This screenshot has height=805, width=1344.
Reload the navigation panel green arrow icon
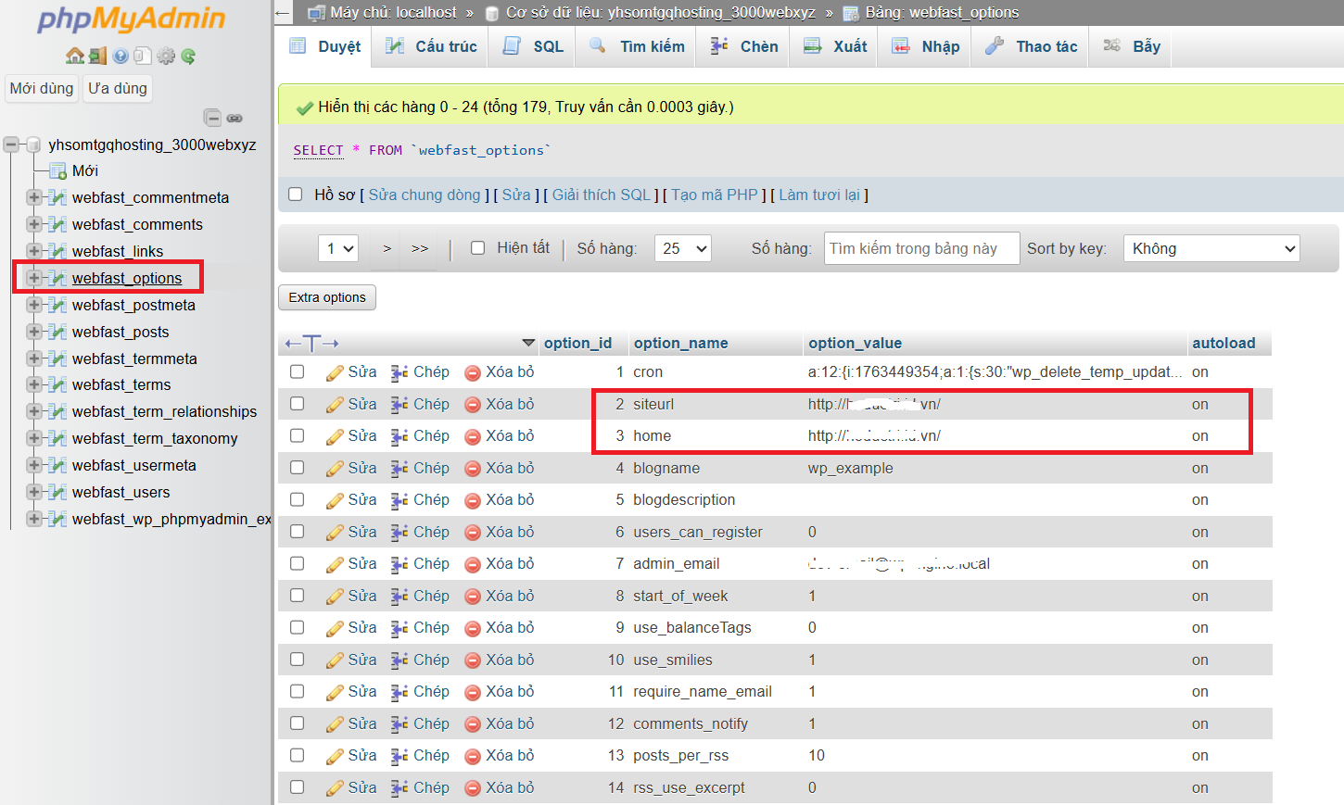(188, 56)
